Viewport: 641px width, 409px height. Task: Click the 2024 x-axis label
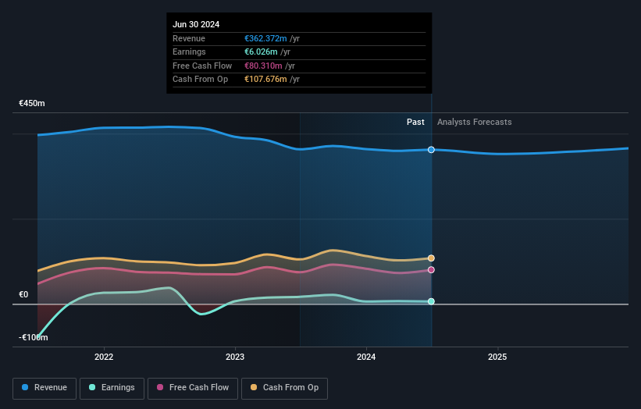(x=366, y=357)
